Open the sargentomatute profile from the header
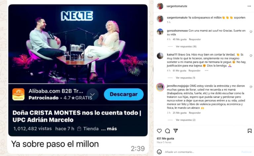Viewport: 254px width, 156px height. [177, 6]
